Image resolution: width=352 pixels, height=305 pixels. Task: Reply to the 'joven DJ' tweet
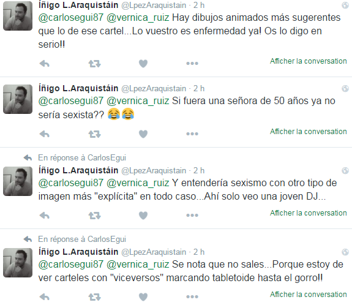45,216
